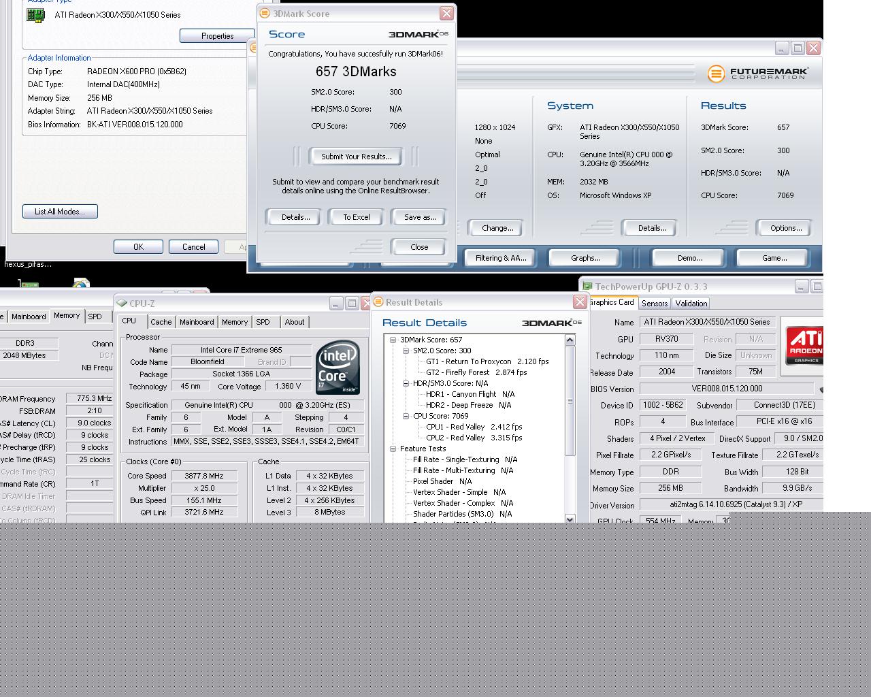Click the Result Details scrollbar thumb
Image resolution: width=871 pixels, height=697 pixels.
click(570, 400)
